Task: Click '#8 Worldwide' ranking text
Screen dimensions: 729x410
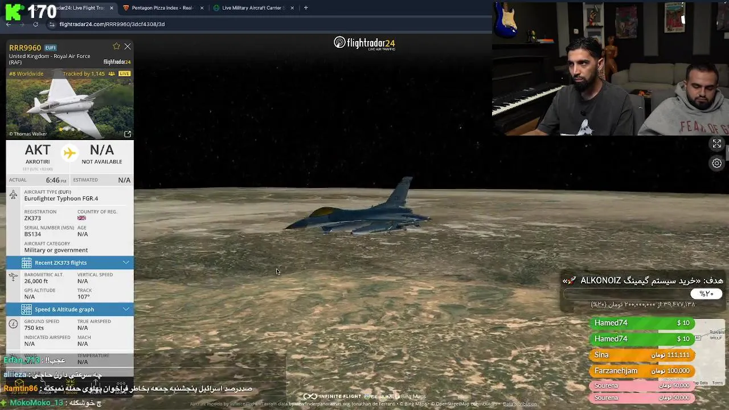Action: click(26, 74)
